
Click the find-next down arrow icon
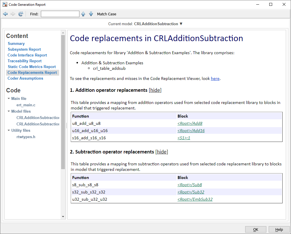pos(91,14)
